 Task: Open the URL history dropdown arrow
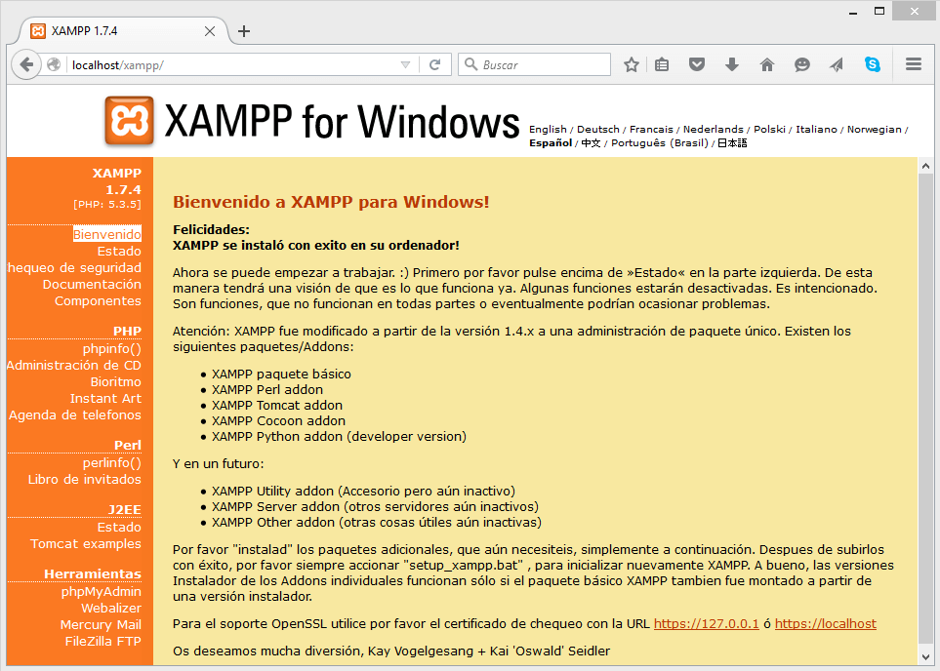click(405, 64)
